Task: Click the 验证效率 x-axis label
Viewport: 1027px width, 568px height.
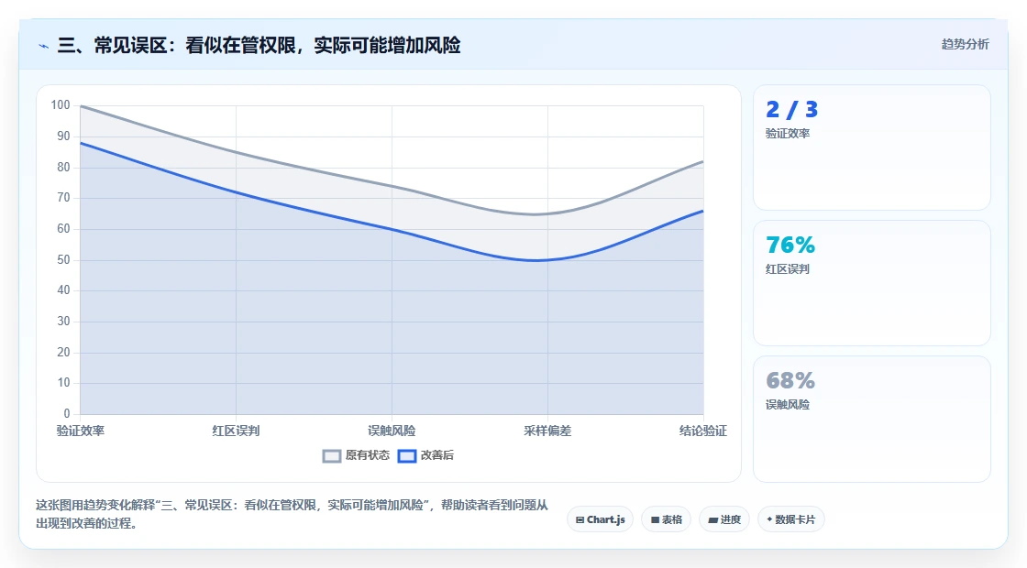Action: [x=81, y=431]
